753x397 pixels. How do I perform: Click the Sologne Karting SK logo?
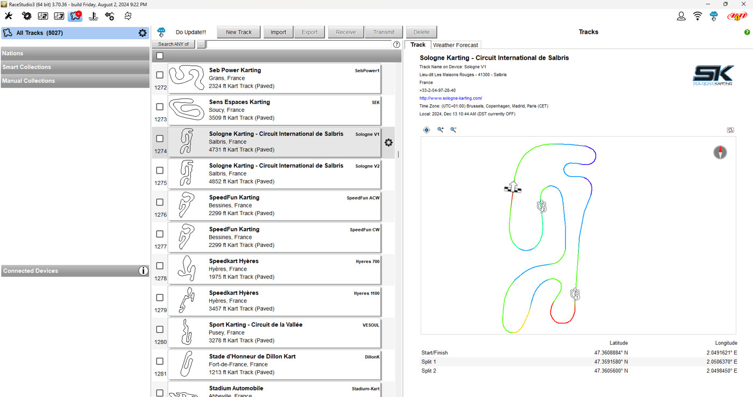713,76
